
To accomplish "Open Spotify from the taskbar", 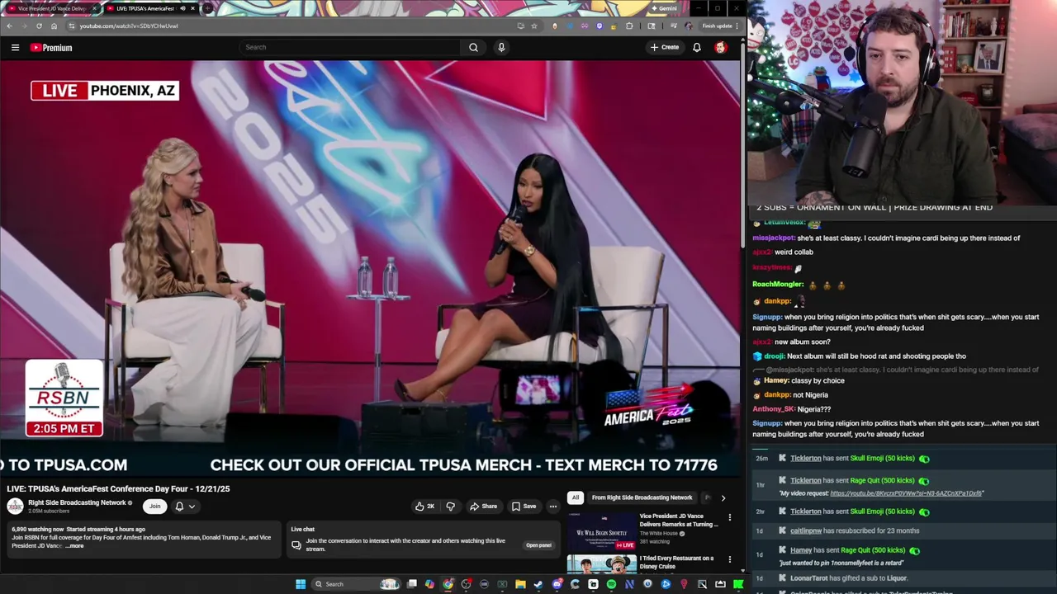I will [x=611, y=584].
